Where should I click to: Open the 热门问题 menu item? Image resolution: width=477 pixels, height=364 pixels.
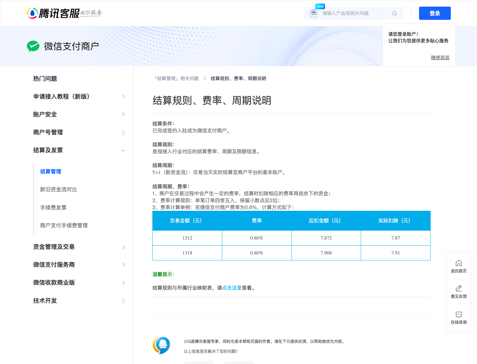tap(45, 79)
